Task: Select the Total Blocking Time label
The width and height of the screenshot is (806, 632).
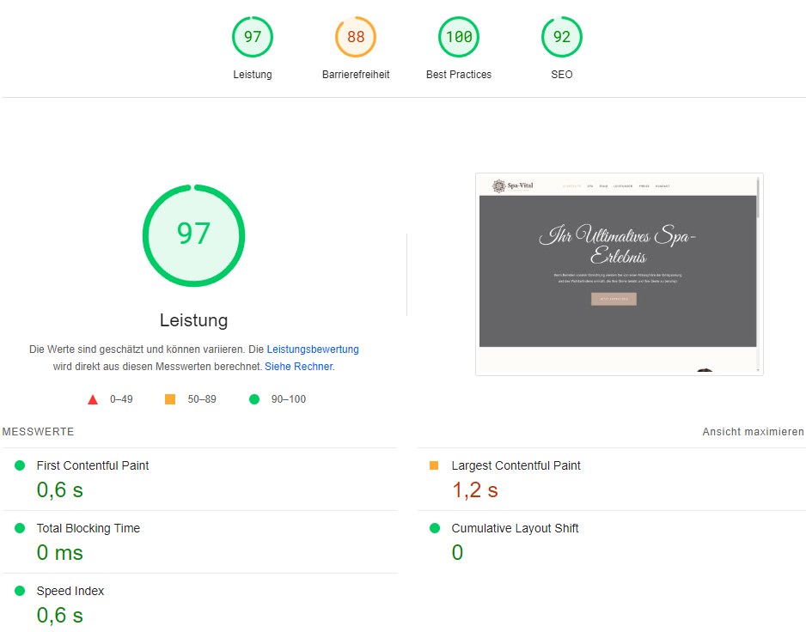Action: (88, 528)
